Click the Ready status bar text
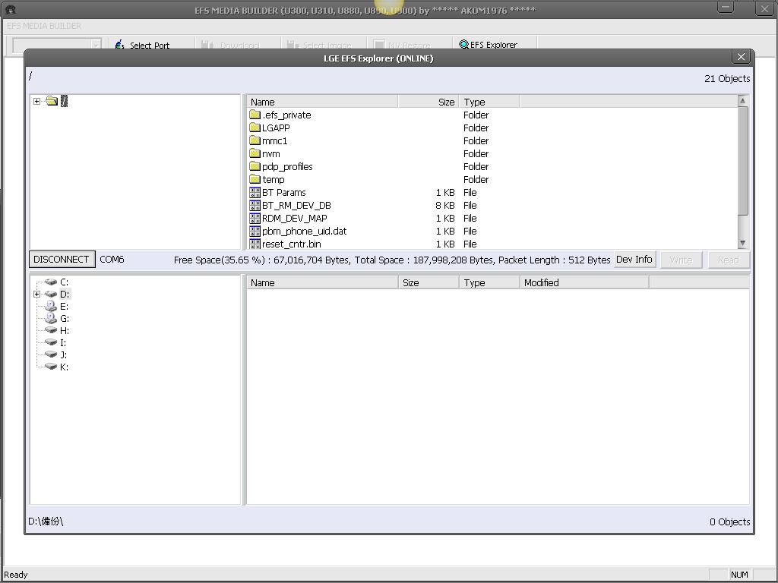 [16, 575]
